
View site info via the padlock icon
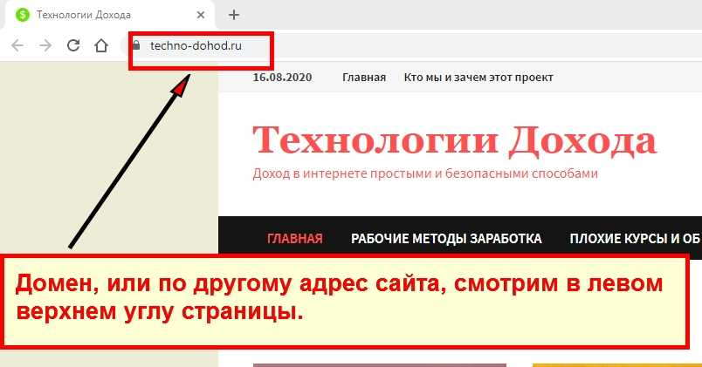tap(135, 45)
